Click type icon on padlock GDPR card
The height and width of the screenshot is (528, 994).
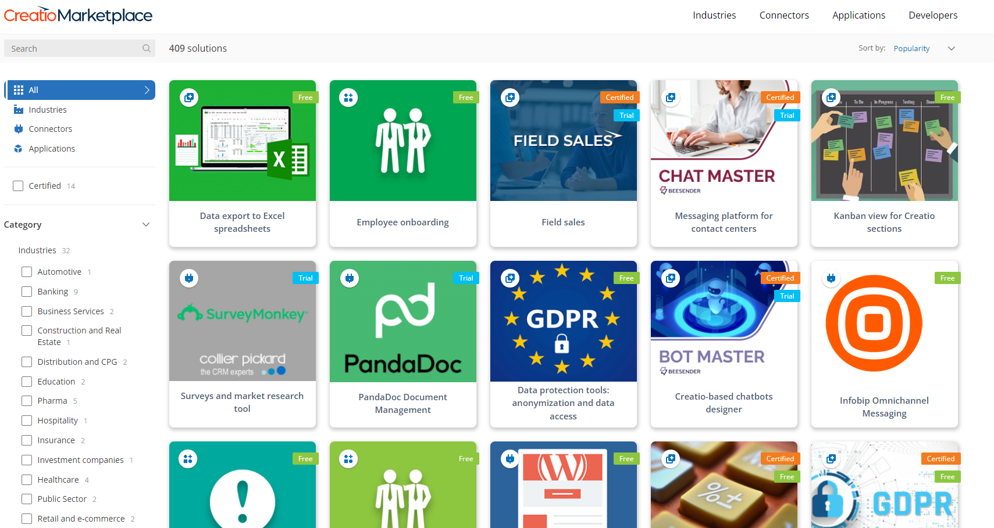pyautogui.click(x=831, y=459)
